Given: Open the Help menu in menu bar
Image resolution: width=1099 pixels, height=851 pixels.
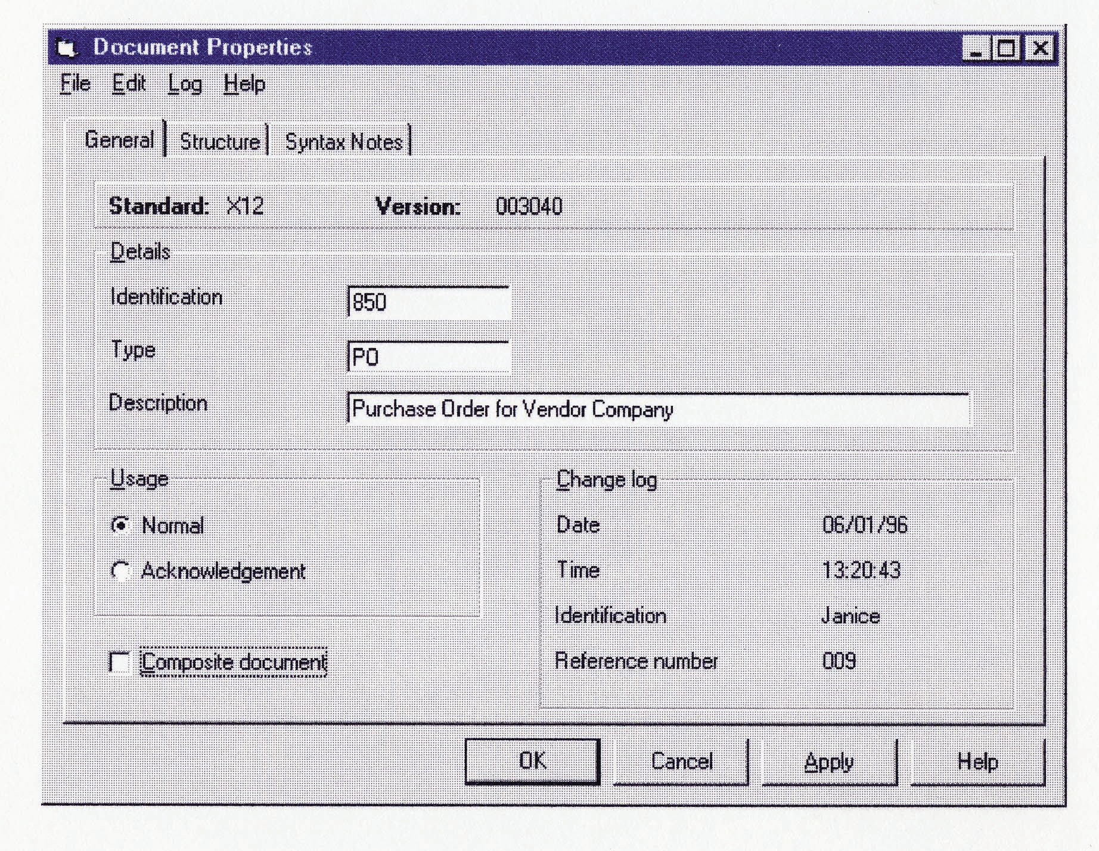Looking at the screenshot, I should (244, 84).
